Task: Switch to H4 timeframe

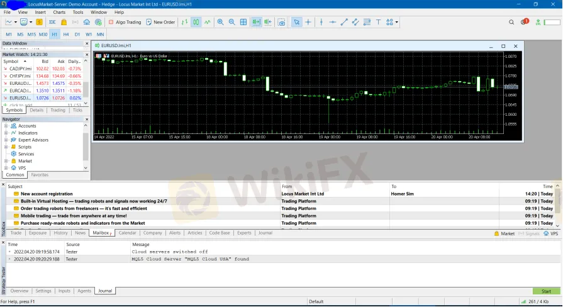Action: coord(65,35)
